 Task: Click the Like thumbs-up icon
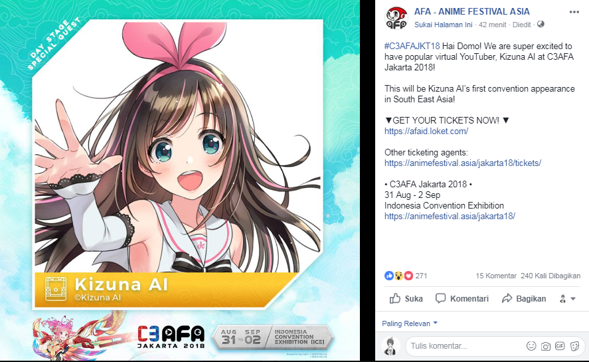(x=395, y=298)
